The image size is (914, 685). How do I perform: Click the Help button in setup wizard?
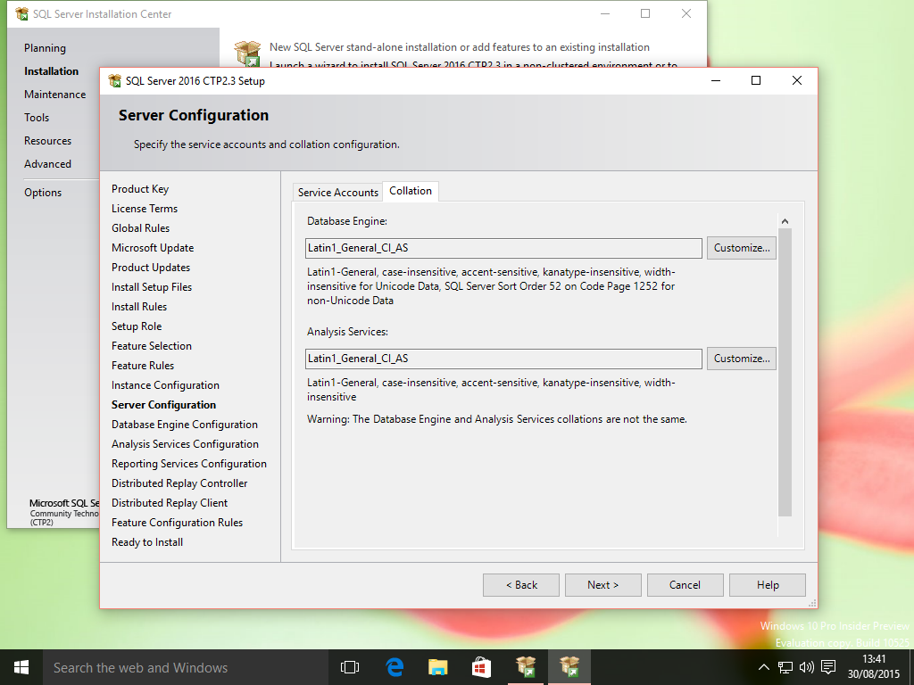[768, 585]
